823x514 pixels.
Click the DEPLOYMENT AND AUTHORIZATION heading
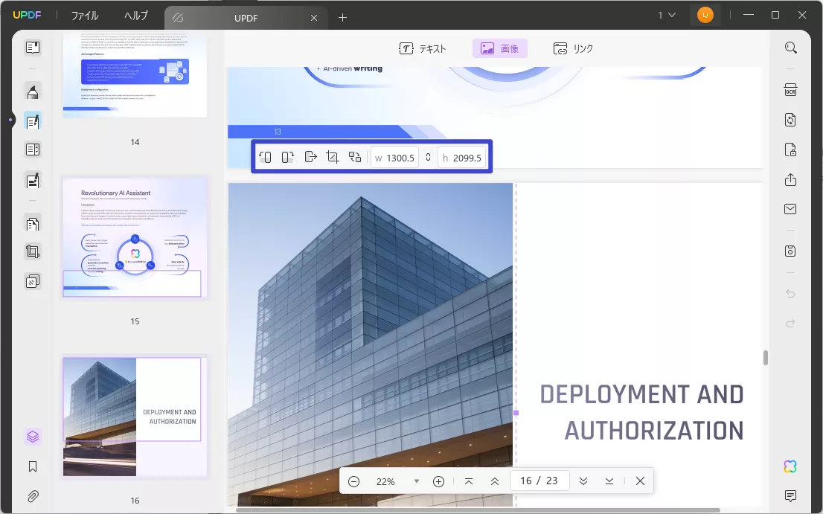642,413
